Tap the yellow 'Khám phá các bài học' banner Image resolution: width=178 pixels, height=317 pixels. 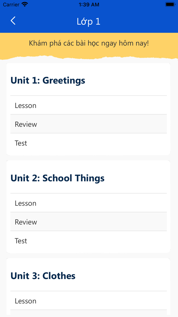coord(89,43)
